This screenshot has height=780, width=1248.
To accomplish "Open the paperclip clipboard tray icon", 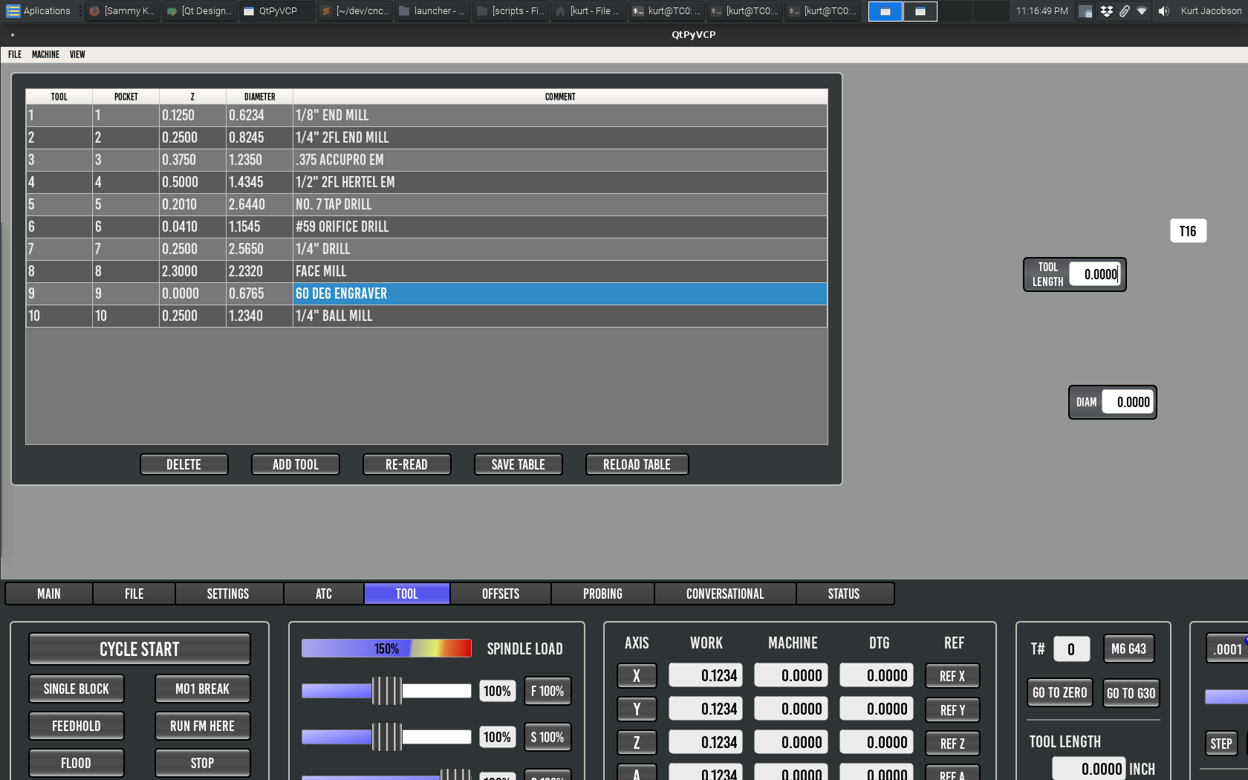I will point(1125,11).
